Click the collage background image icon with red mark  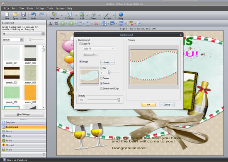(131, 23)
